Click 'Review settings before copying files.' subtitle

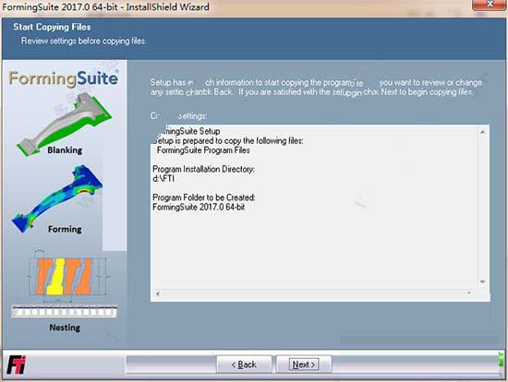pos(83,42)
